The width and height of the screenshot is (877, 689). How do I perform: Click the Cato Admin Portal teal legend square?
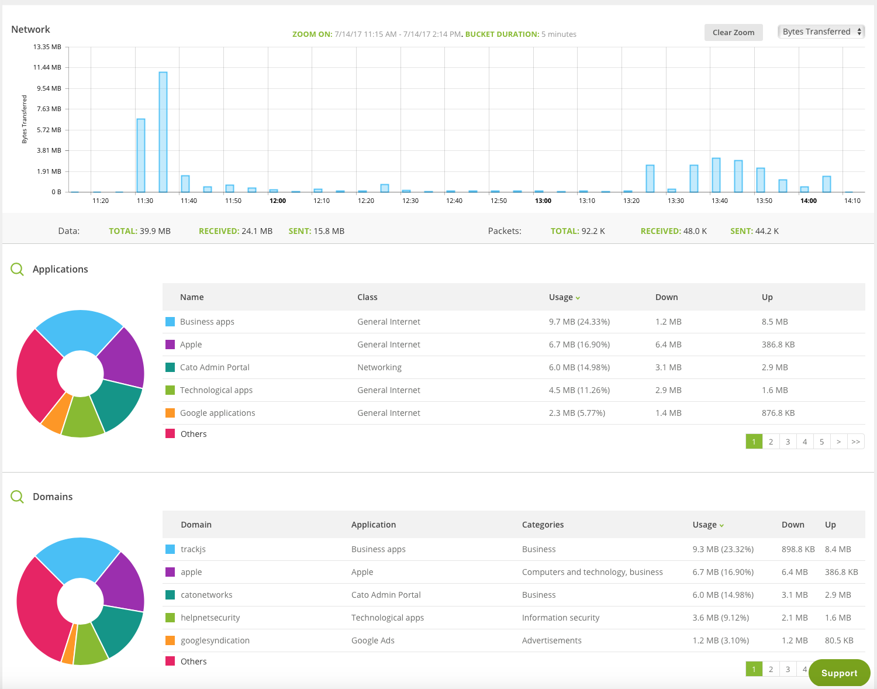(x=170, y=367)
